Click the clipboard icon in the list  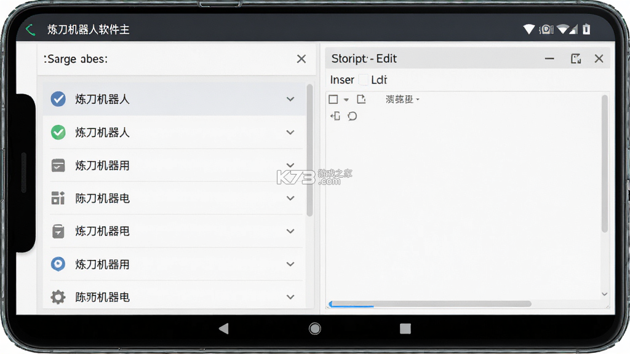click(58, 231)
